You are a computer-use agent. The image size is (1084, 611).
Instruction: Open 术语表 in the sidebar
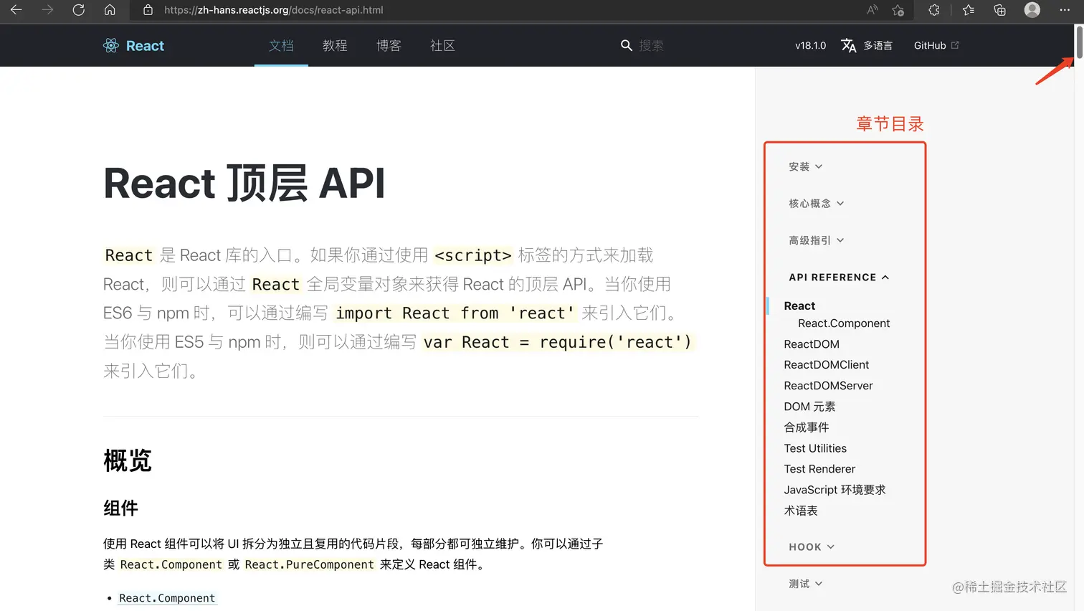tap(800, 511)
